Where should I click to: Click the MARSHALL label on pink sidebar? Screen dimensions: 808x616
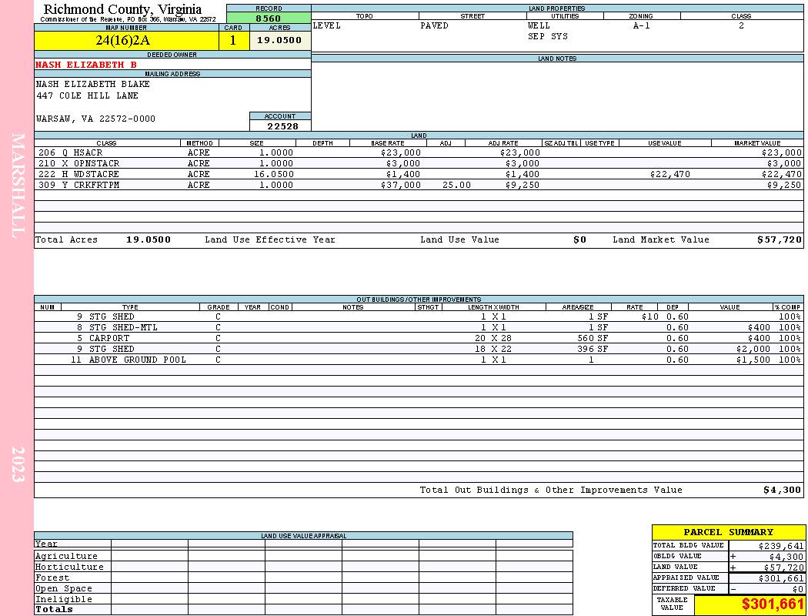18,185
